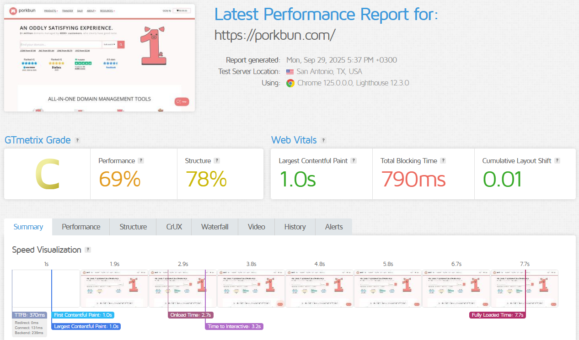Click the First Contentful Paint: 1.0s marker
Screen dimensions: 579x340
(83, 315)
